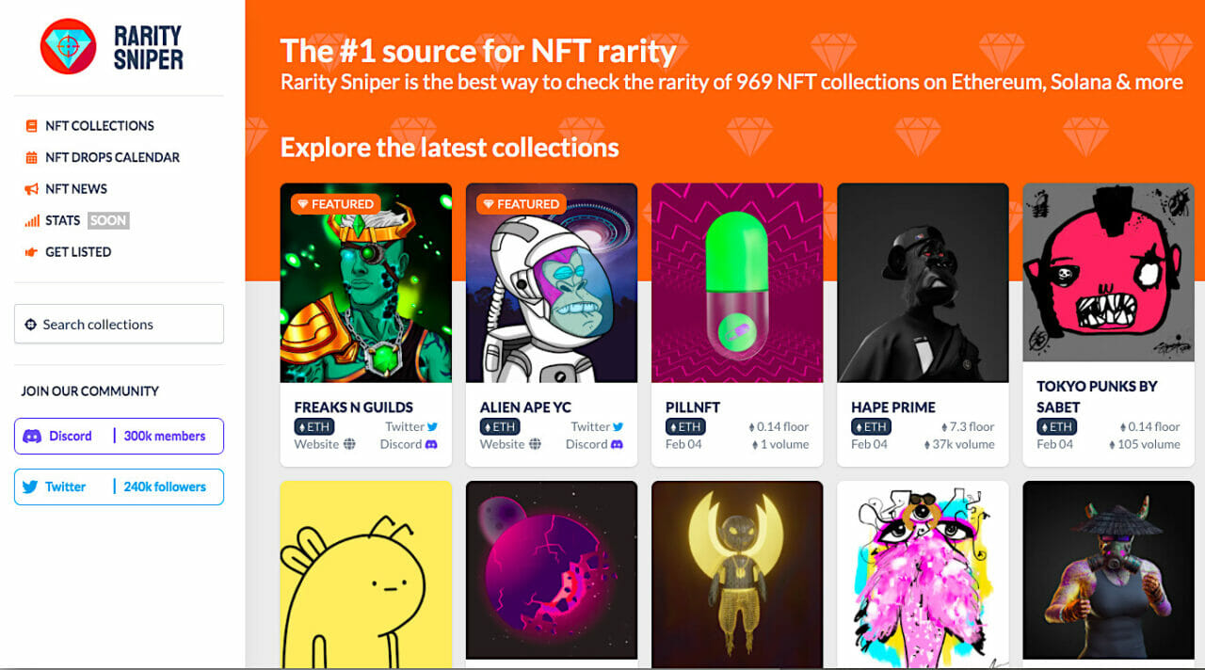Visit the Alien Ape YC Website link

pos(509,444)
